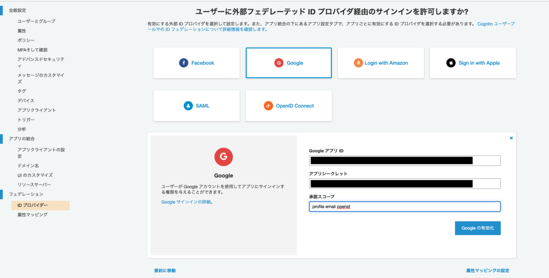Click the OpenID Connect orange icon

pos(269,105)
